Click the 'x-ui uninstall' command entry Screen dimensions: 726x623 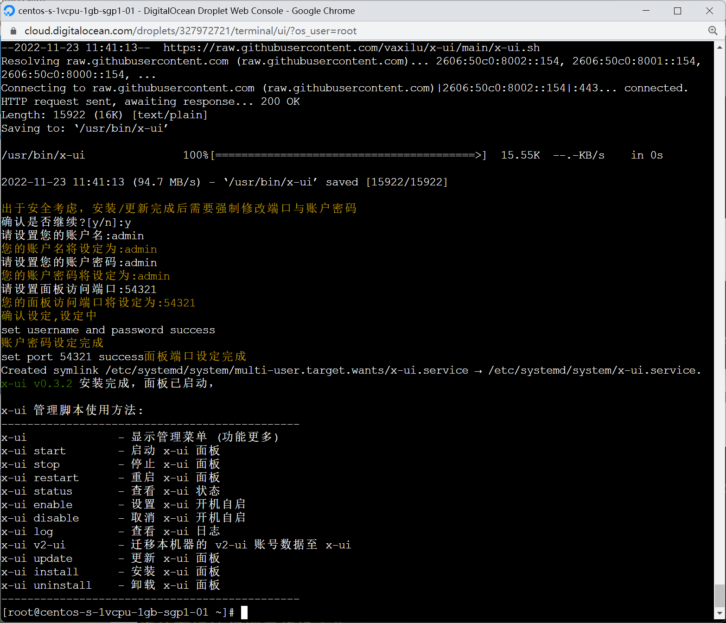click(46, 585)
